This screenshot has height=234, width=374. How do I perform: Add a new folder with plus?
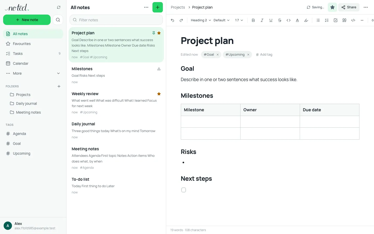(59, 86)
